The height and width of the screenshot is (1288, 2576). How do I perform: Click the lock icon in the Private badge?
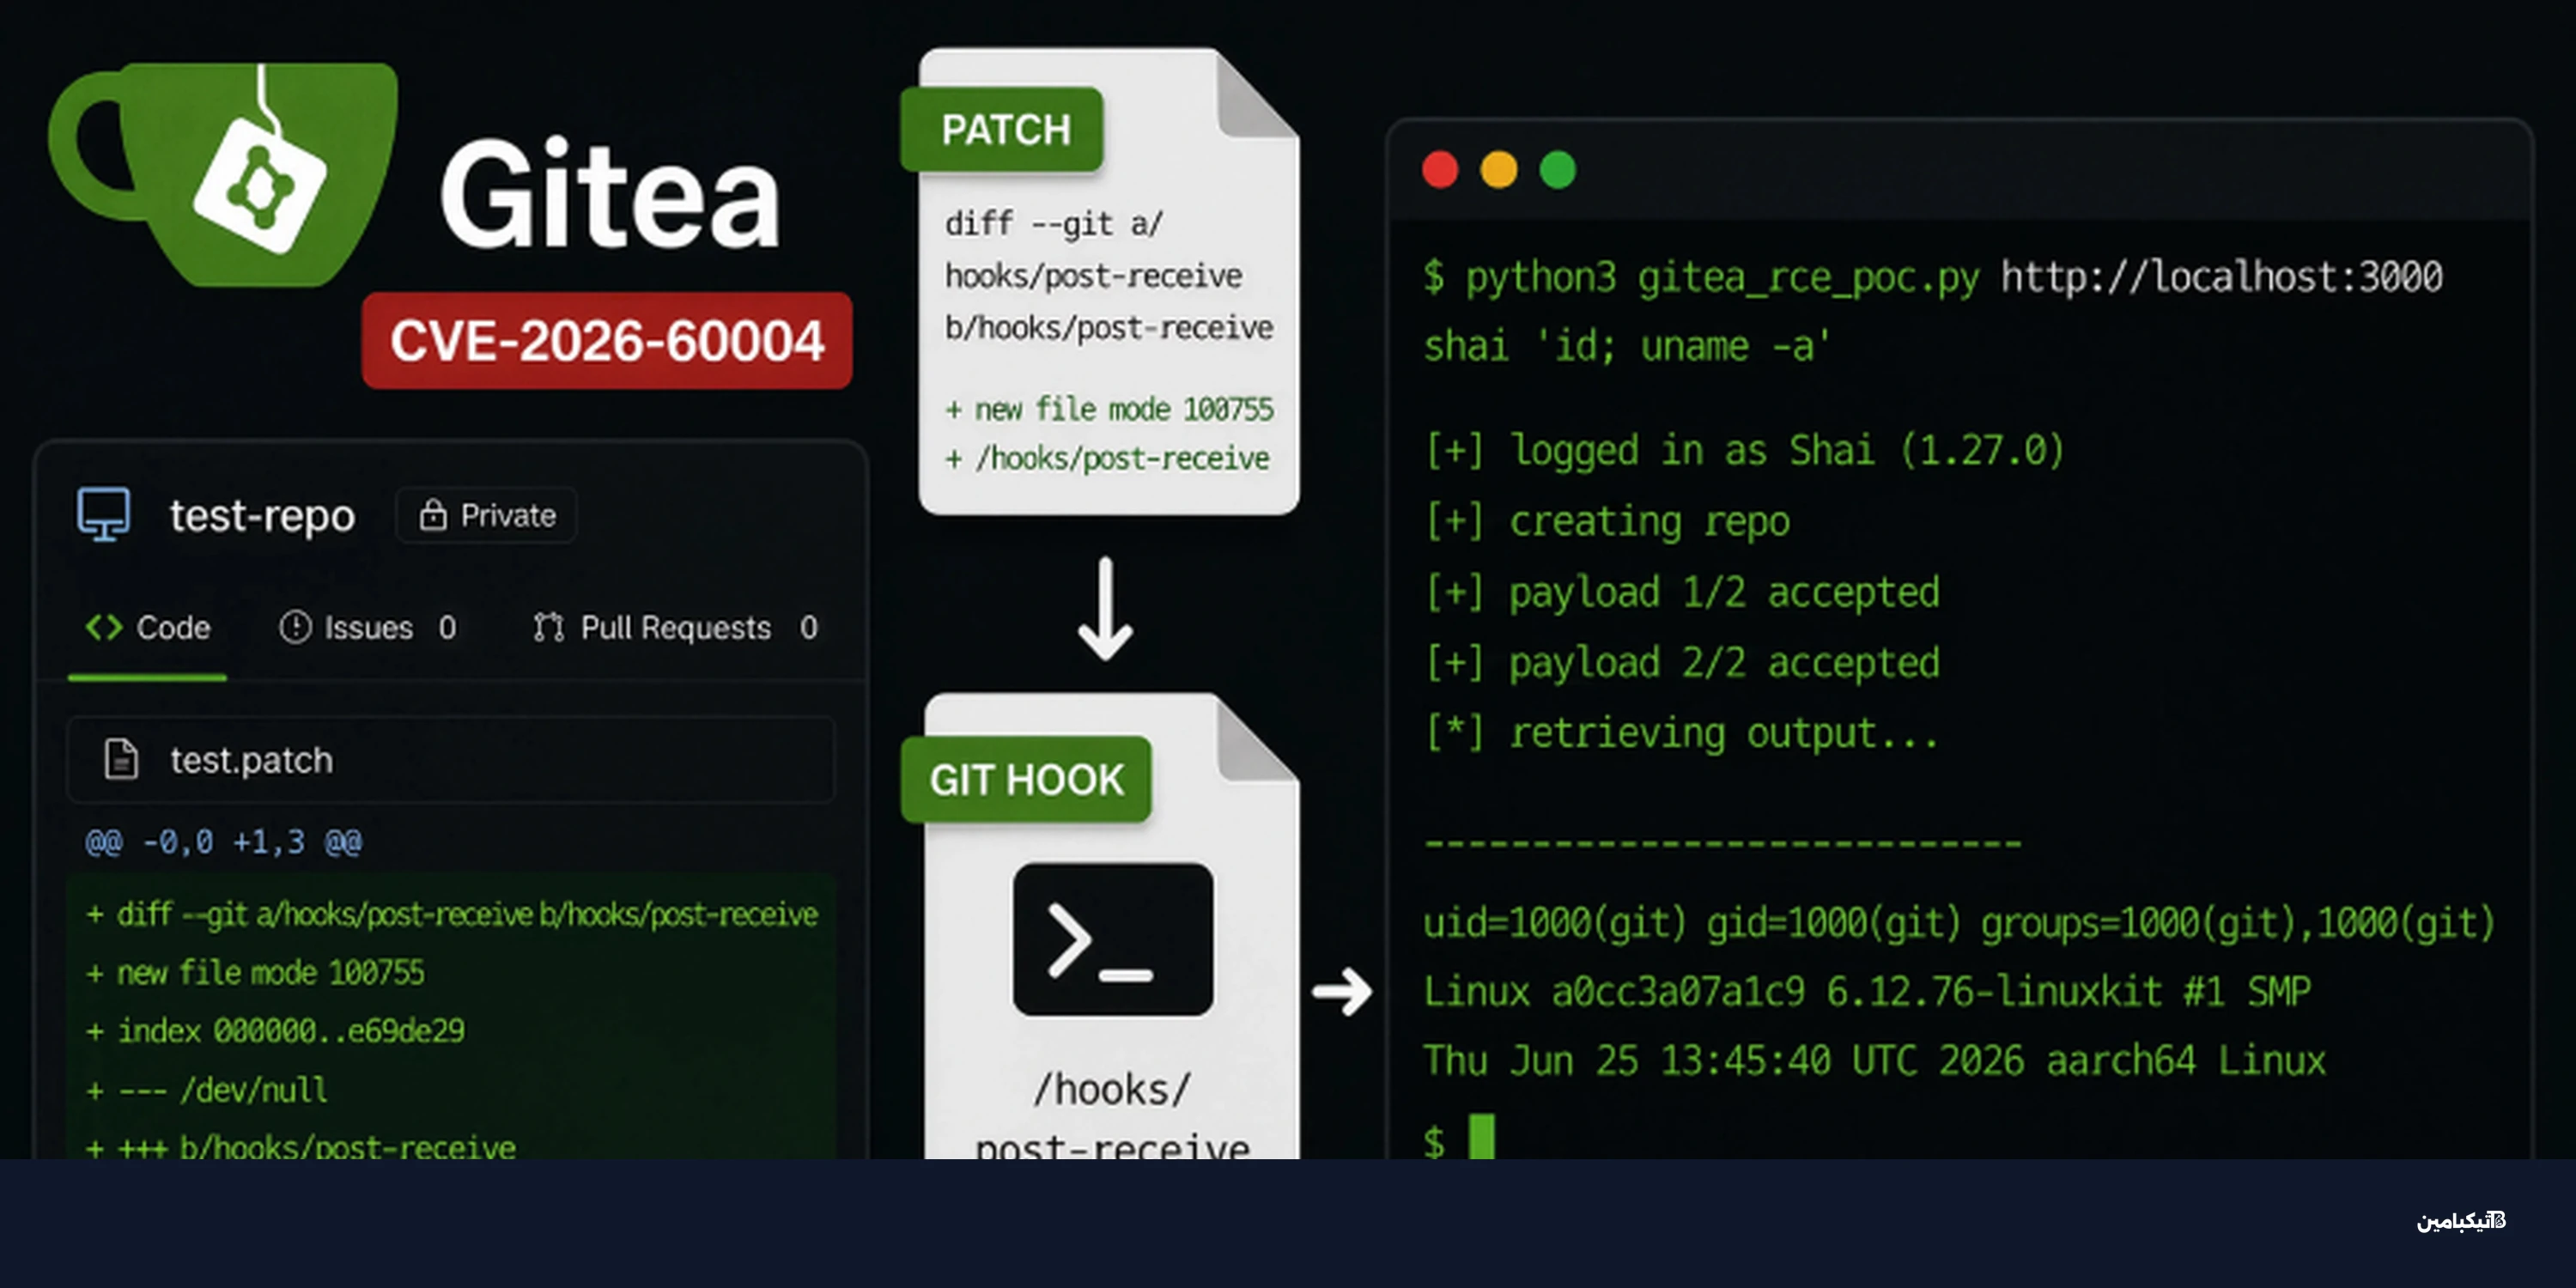click(x=432, y=515)
